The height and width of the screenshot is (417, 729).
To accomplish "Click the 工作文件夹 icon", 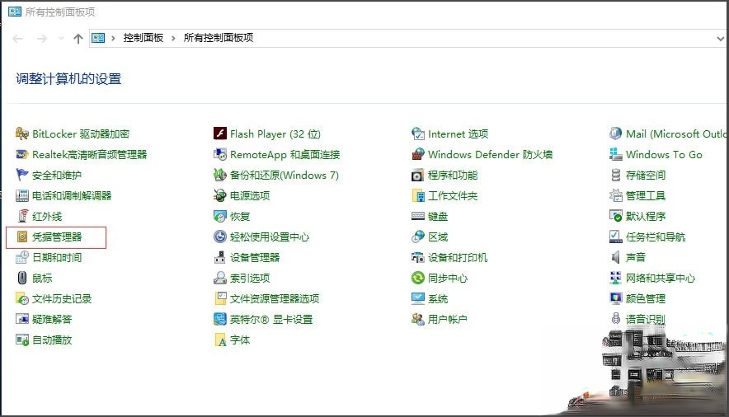I will point(418,195).
